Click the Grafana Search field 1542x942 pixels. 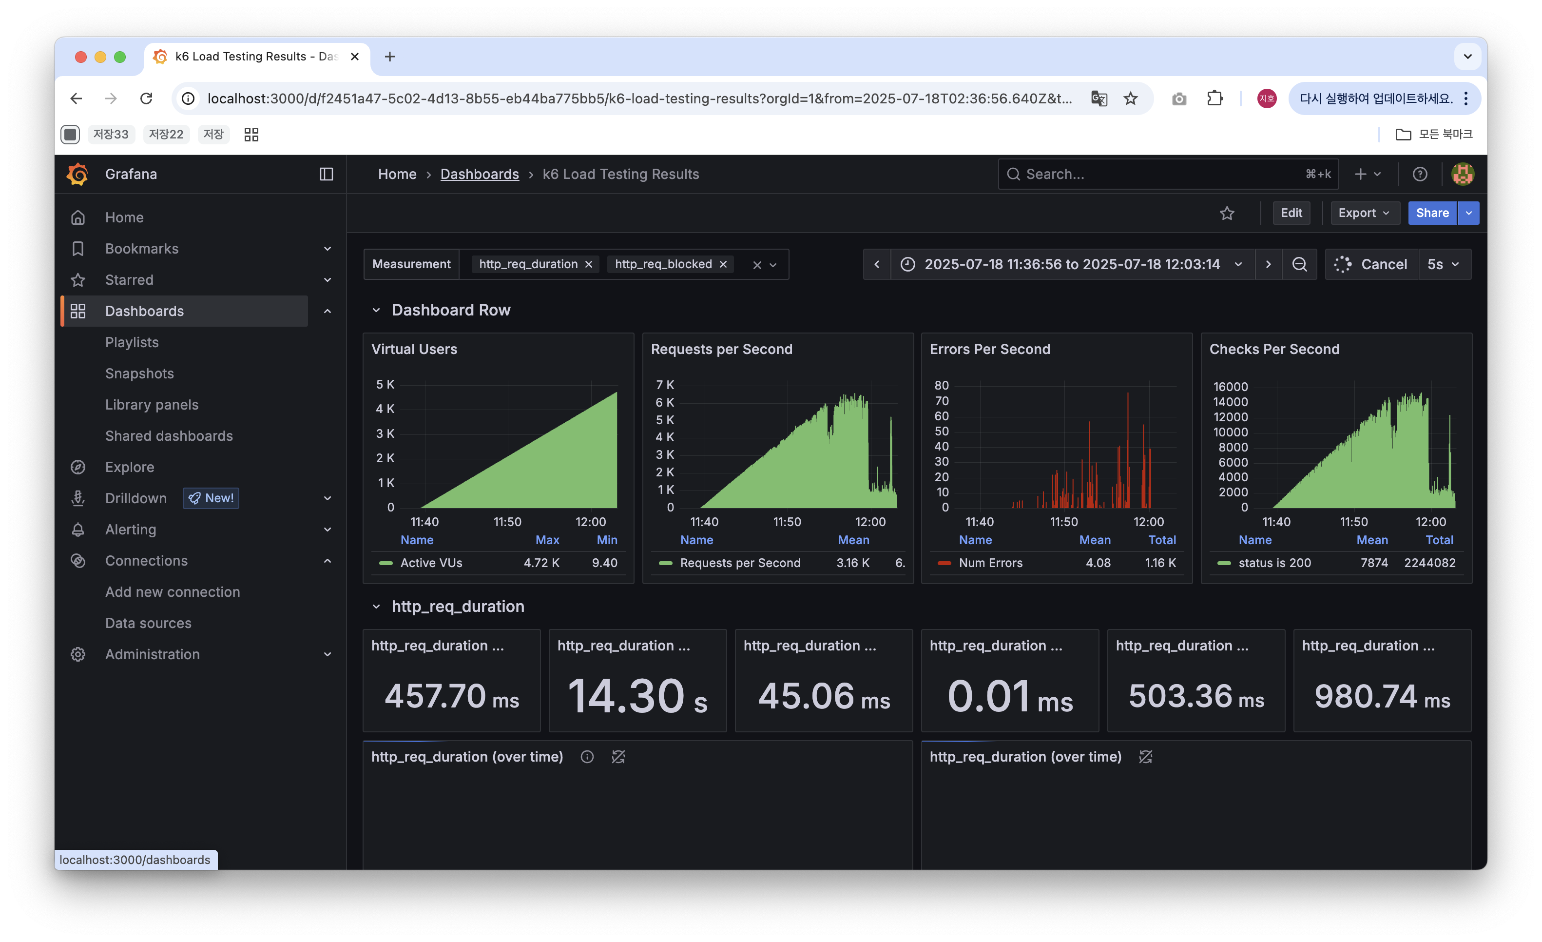click(x=1167, y=174)
